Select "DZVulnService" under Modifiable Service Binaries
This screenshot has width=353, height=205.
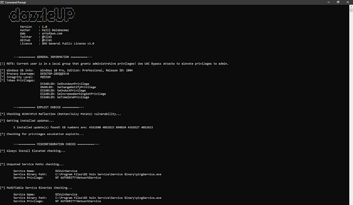66,195
